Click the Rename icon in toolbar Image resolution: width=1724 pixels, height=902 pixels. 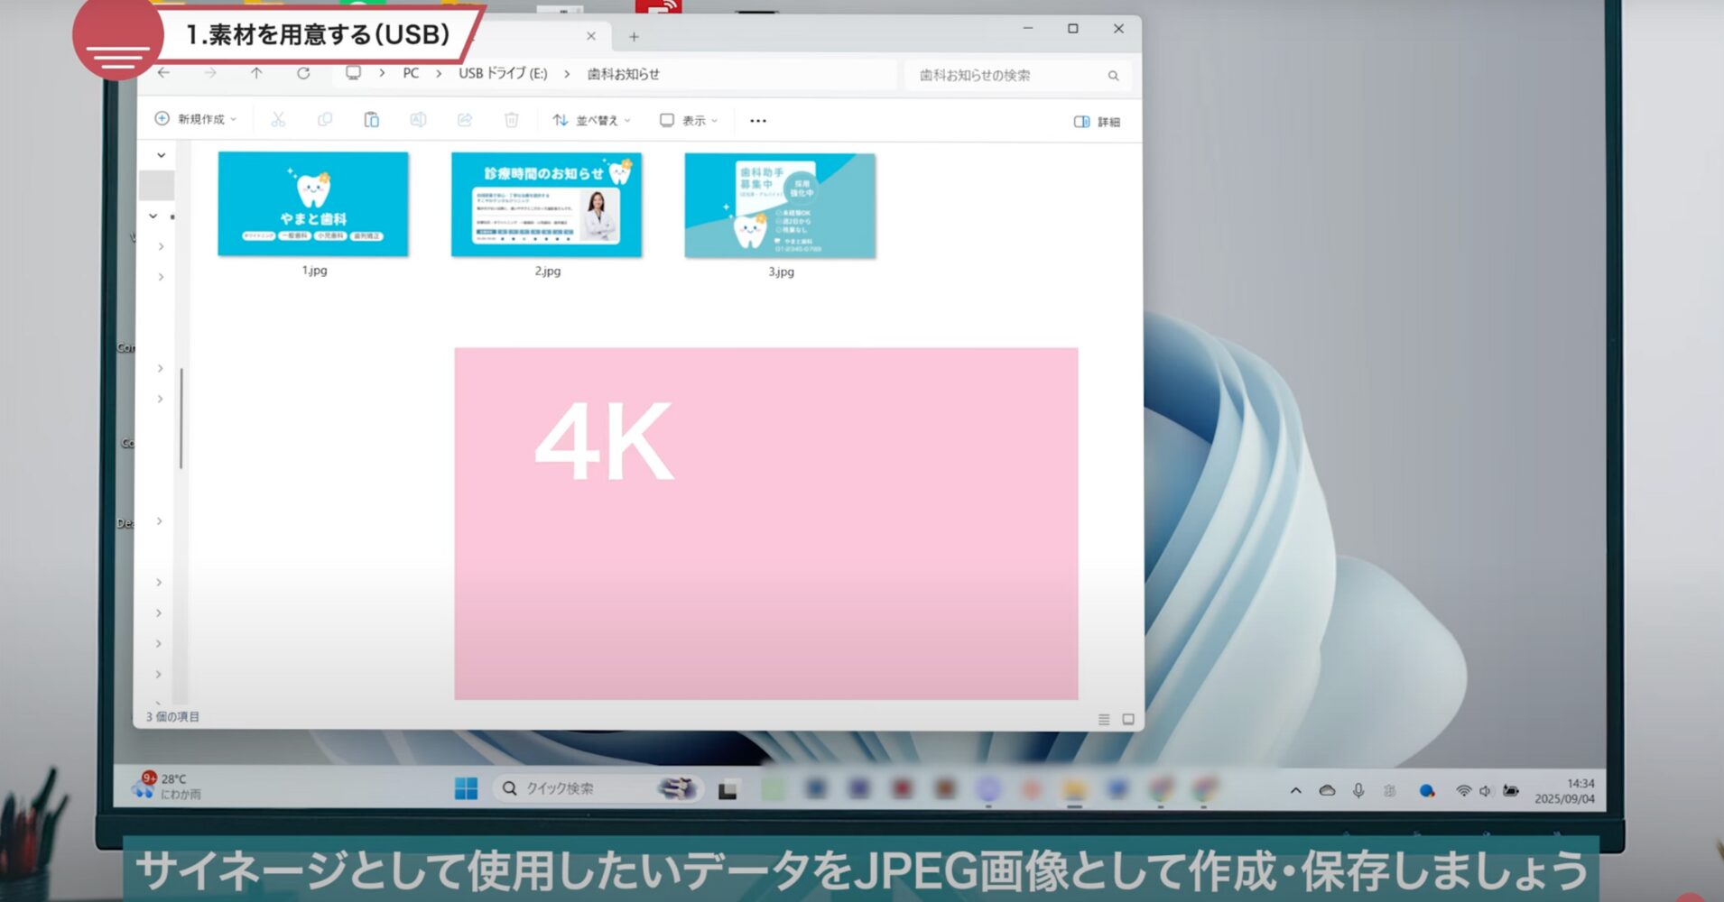pyautogui.click(x=418, y=120)
